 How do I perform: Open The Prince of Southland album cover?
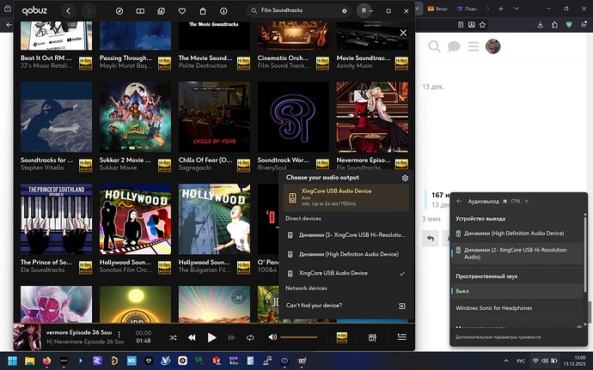56,219
